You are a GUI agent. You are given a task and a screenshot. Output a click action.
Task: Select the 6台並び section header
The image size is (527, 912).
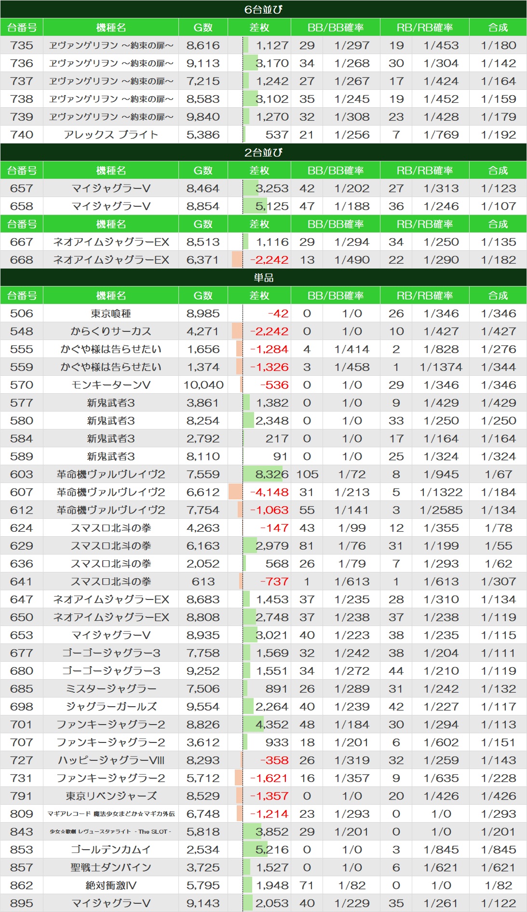pyautogui.click(x=263, y=9)
